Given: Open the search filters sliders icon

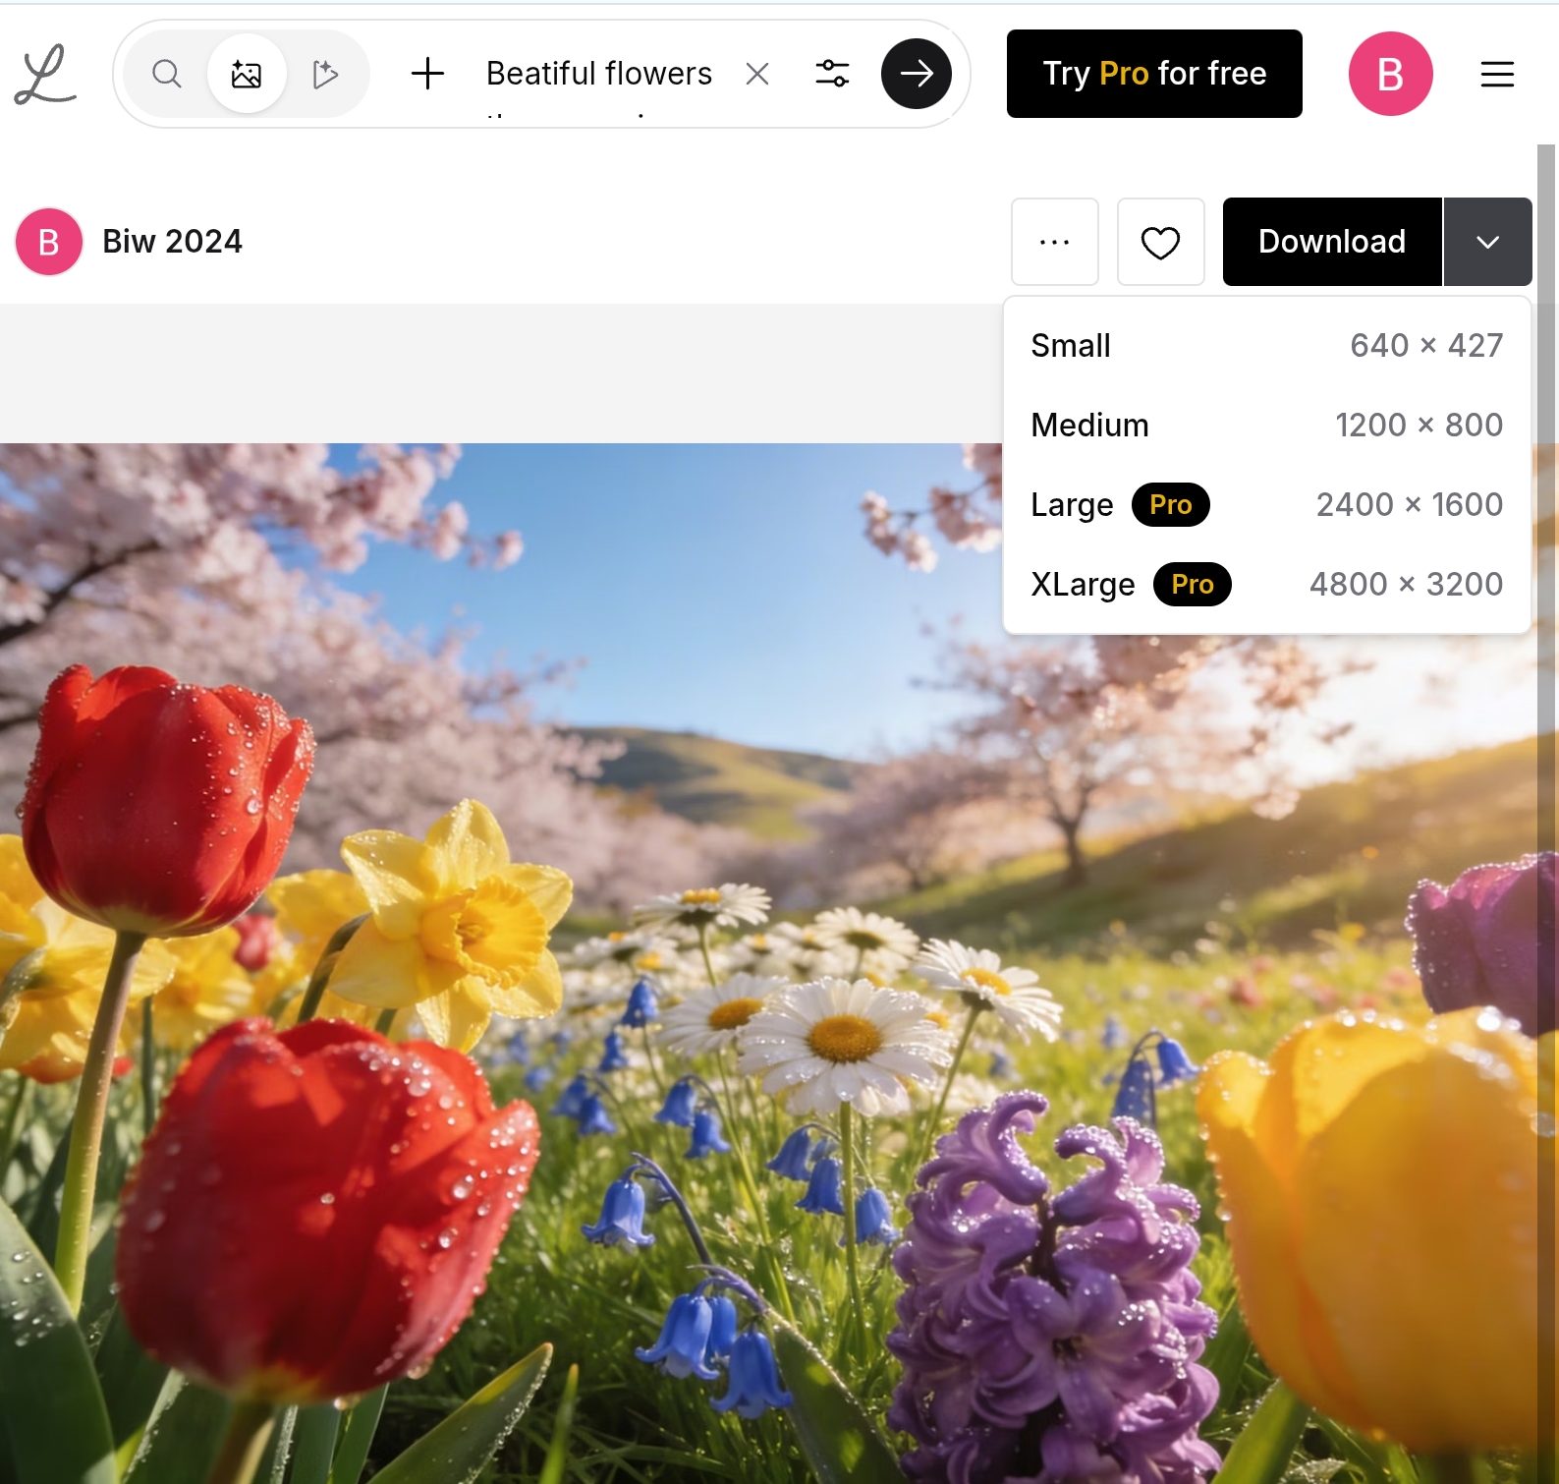Looking at the screenshot, I should pyautogui.click(x=832, y=74).
